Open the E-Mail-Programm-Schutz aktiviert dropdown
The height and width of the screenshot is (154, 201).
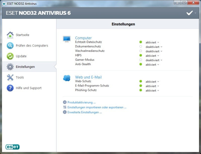[x=152, y=86]
